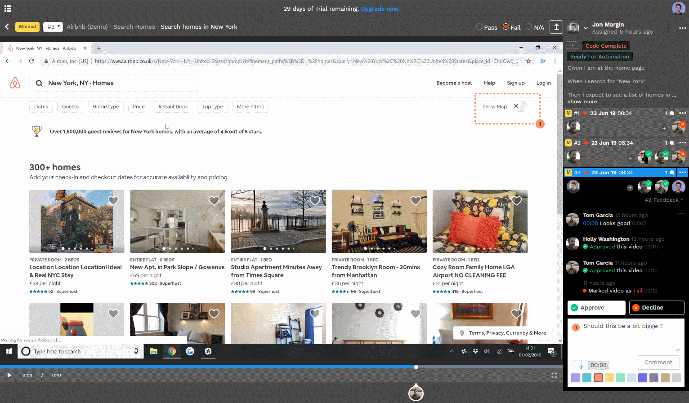Open a new browser tab
Image resolution: width=689 pixels, height=403 pixels.
click(99, 48)
